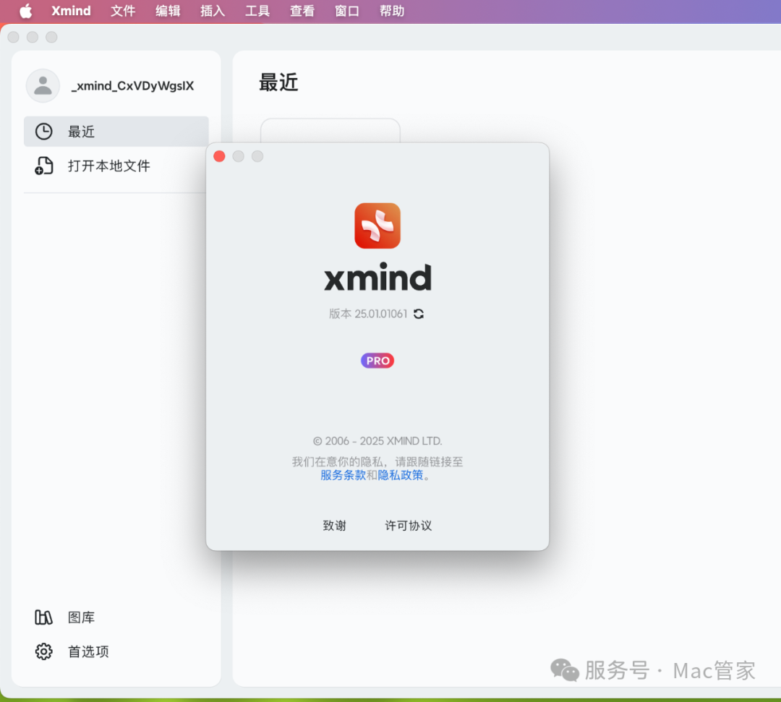Choose 打开本地文件 label in sidebar
Viewport: 781px width, 702px height.
pyautogui.click(x=109, y=166)
